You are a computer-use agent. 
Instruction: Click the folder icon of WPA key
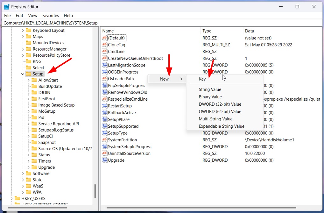coord(29,192)
